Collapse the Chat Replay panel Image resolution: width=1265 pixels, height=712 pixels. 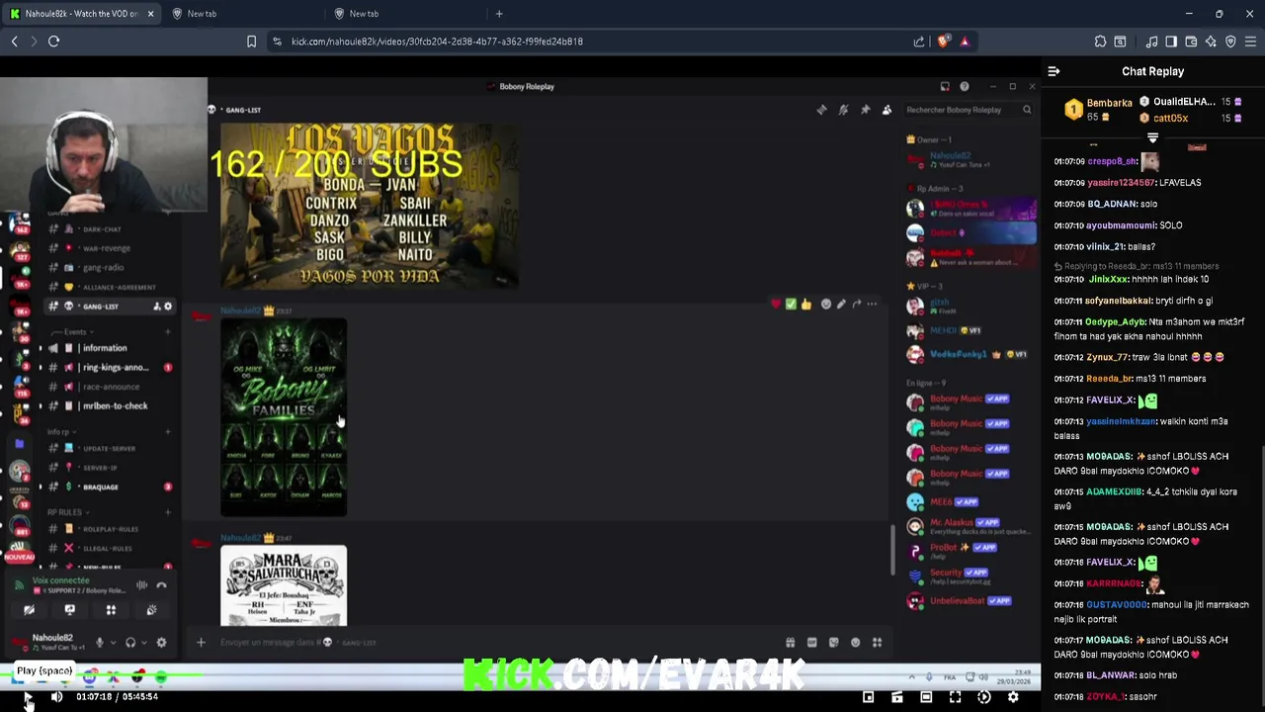(x=1054, y=71)
